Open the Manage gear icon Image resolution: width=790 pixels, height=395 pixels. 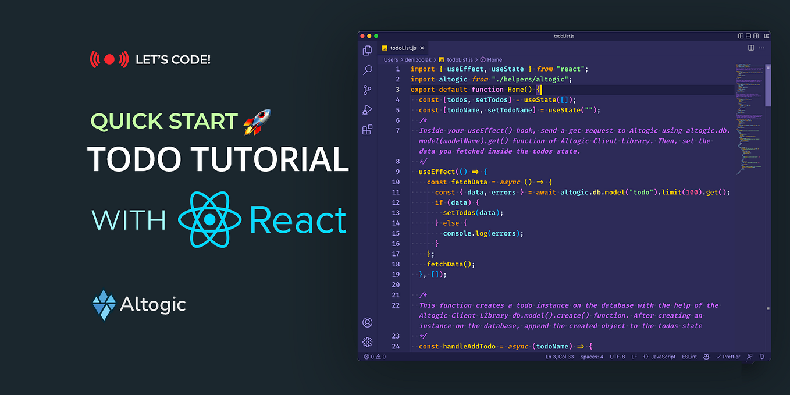(367, 342)
